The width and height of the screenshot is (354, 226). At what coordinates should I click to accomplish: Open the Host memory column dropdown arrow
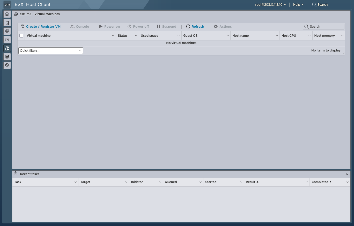[342, 36]
